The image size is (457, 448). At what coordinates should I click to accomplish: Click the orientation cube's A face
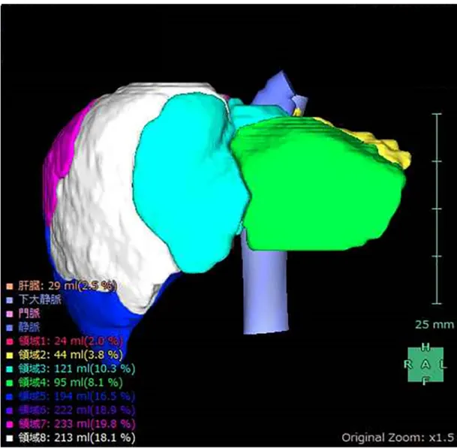point(425,365)
